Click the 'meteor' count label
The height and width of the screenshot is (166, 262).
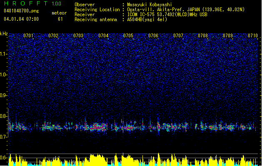[x=59, y=13]
